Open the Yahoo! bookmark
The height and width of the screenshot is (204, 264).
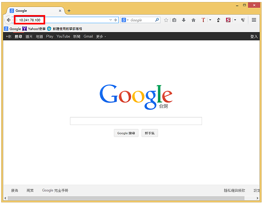[x=34, y=29]
